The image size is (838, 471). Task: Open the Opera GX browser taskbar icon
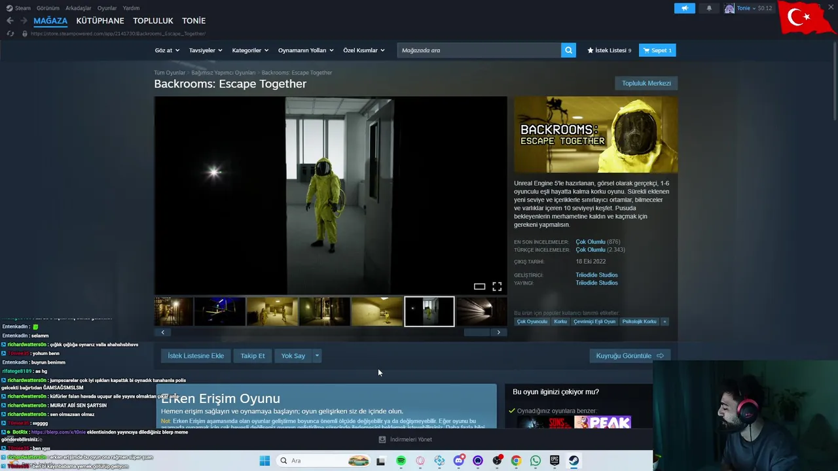tap(420, 461)
